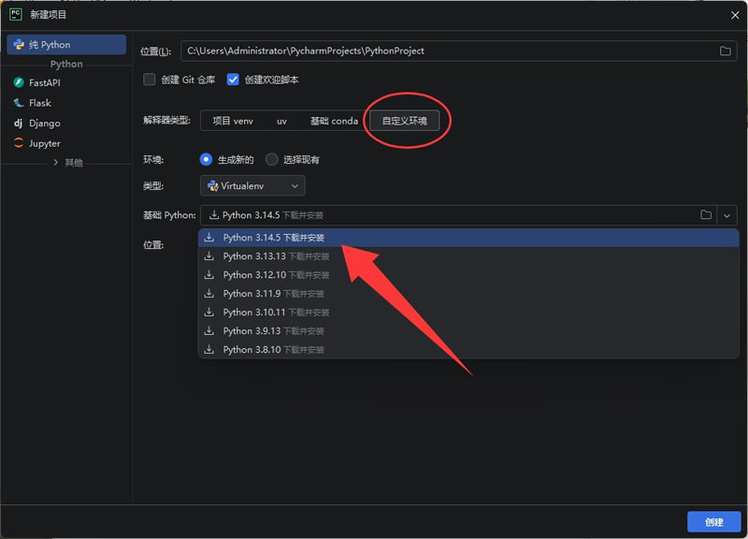This screenshot has height=539, width=748.
Task: Select the 自定义环境 interpreter tab
Action: pos(405,121)
